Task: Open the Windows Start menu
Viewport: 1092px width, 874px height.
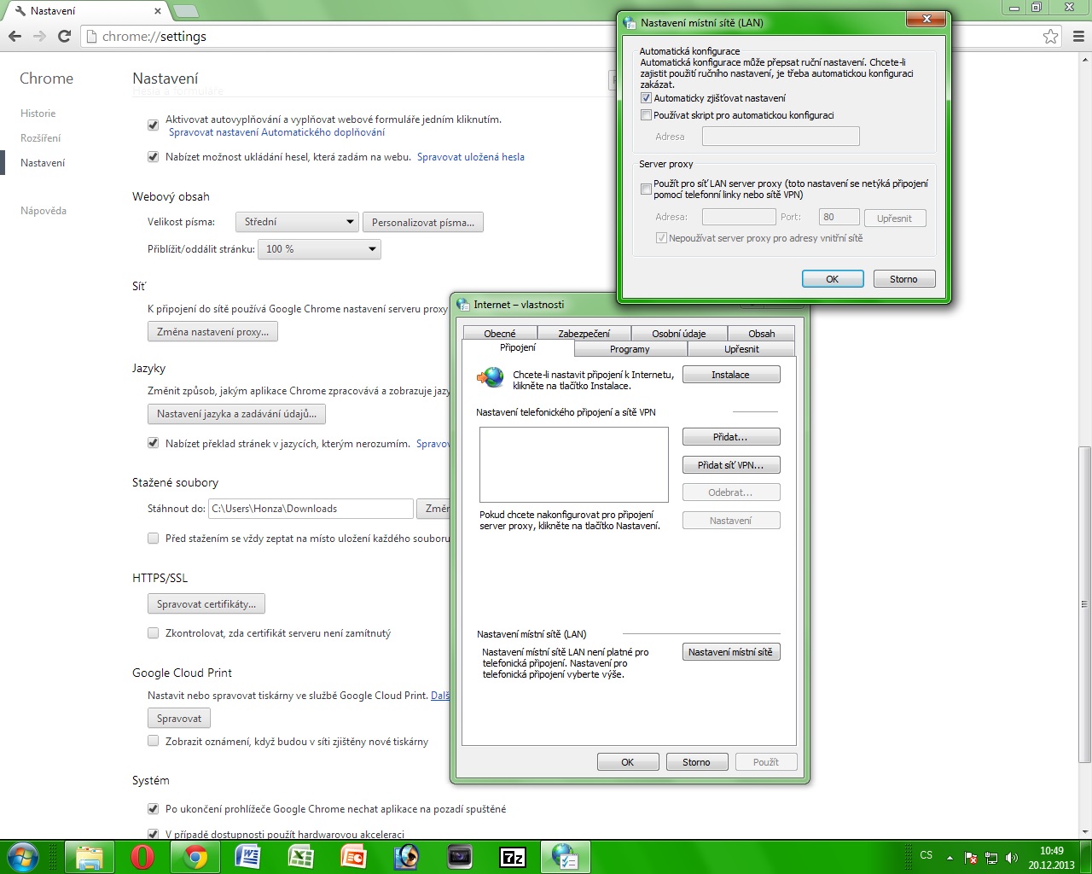Action: 22,856
